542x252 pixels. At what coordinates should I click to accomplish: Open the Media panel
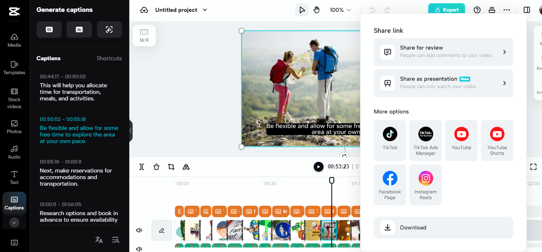click(x=14, y=40)
